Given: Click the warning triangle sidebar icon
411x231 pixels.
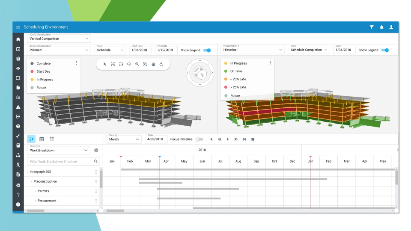Looking at the screenshot, I should pos(18,107).
